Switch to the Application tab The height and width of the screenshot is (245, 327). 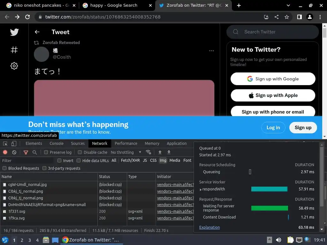click(177, 143)
